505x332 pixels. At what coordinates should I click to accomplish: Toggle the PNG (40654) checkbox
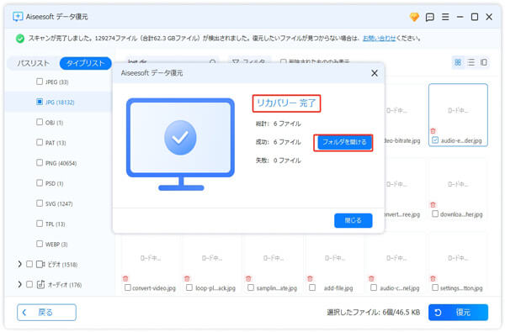tap(40, 162)
